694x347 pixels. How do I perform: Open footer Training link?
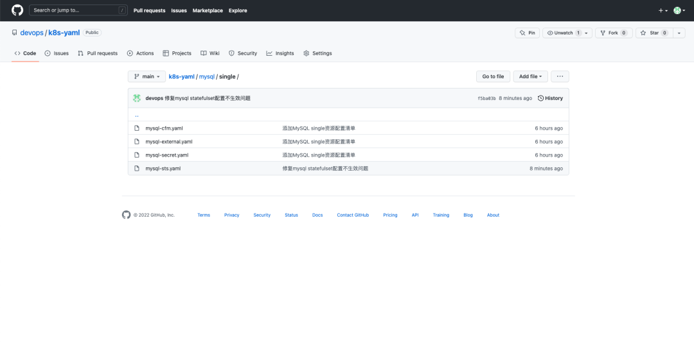441,215
